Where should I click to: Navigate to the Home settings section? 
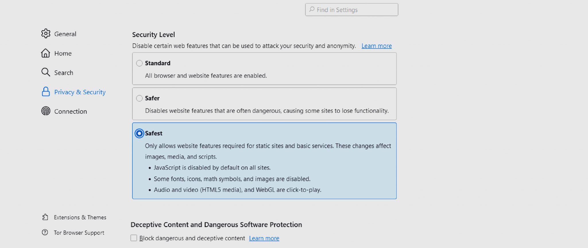[63, 53]
